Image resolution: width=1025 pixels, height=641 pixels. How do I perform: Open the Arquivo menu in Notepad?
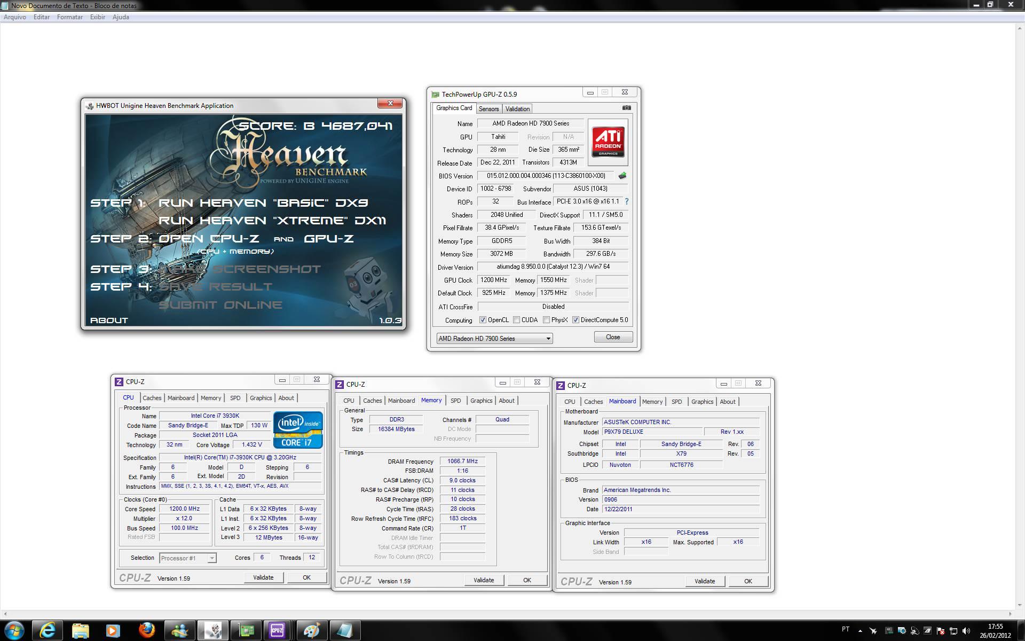click(15, 17)
